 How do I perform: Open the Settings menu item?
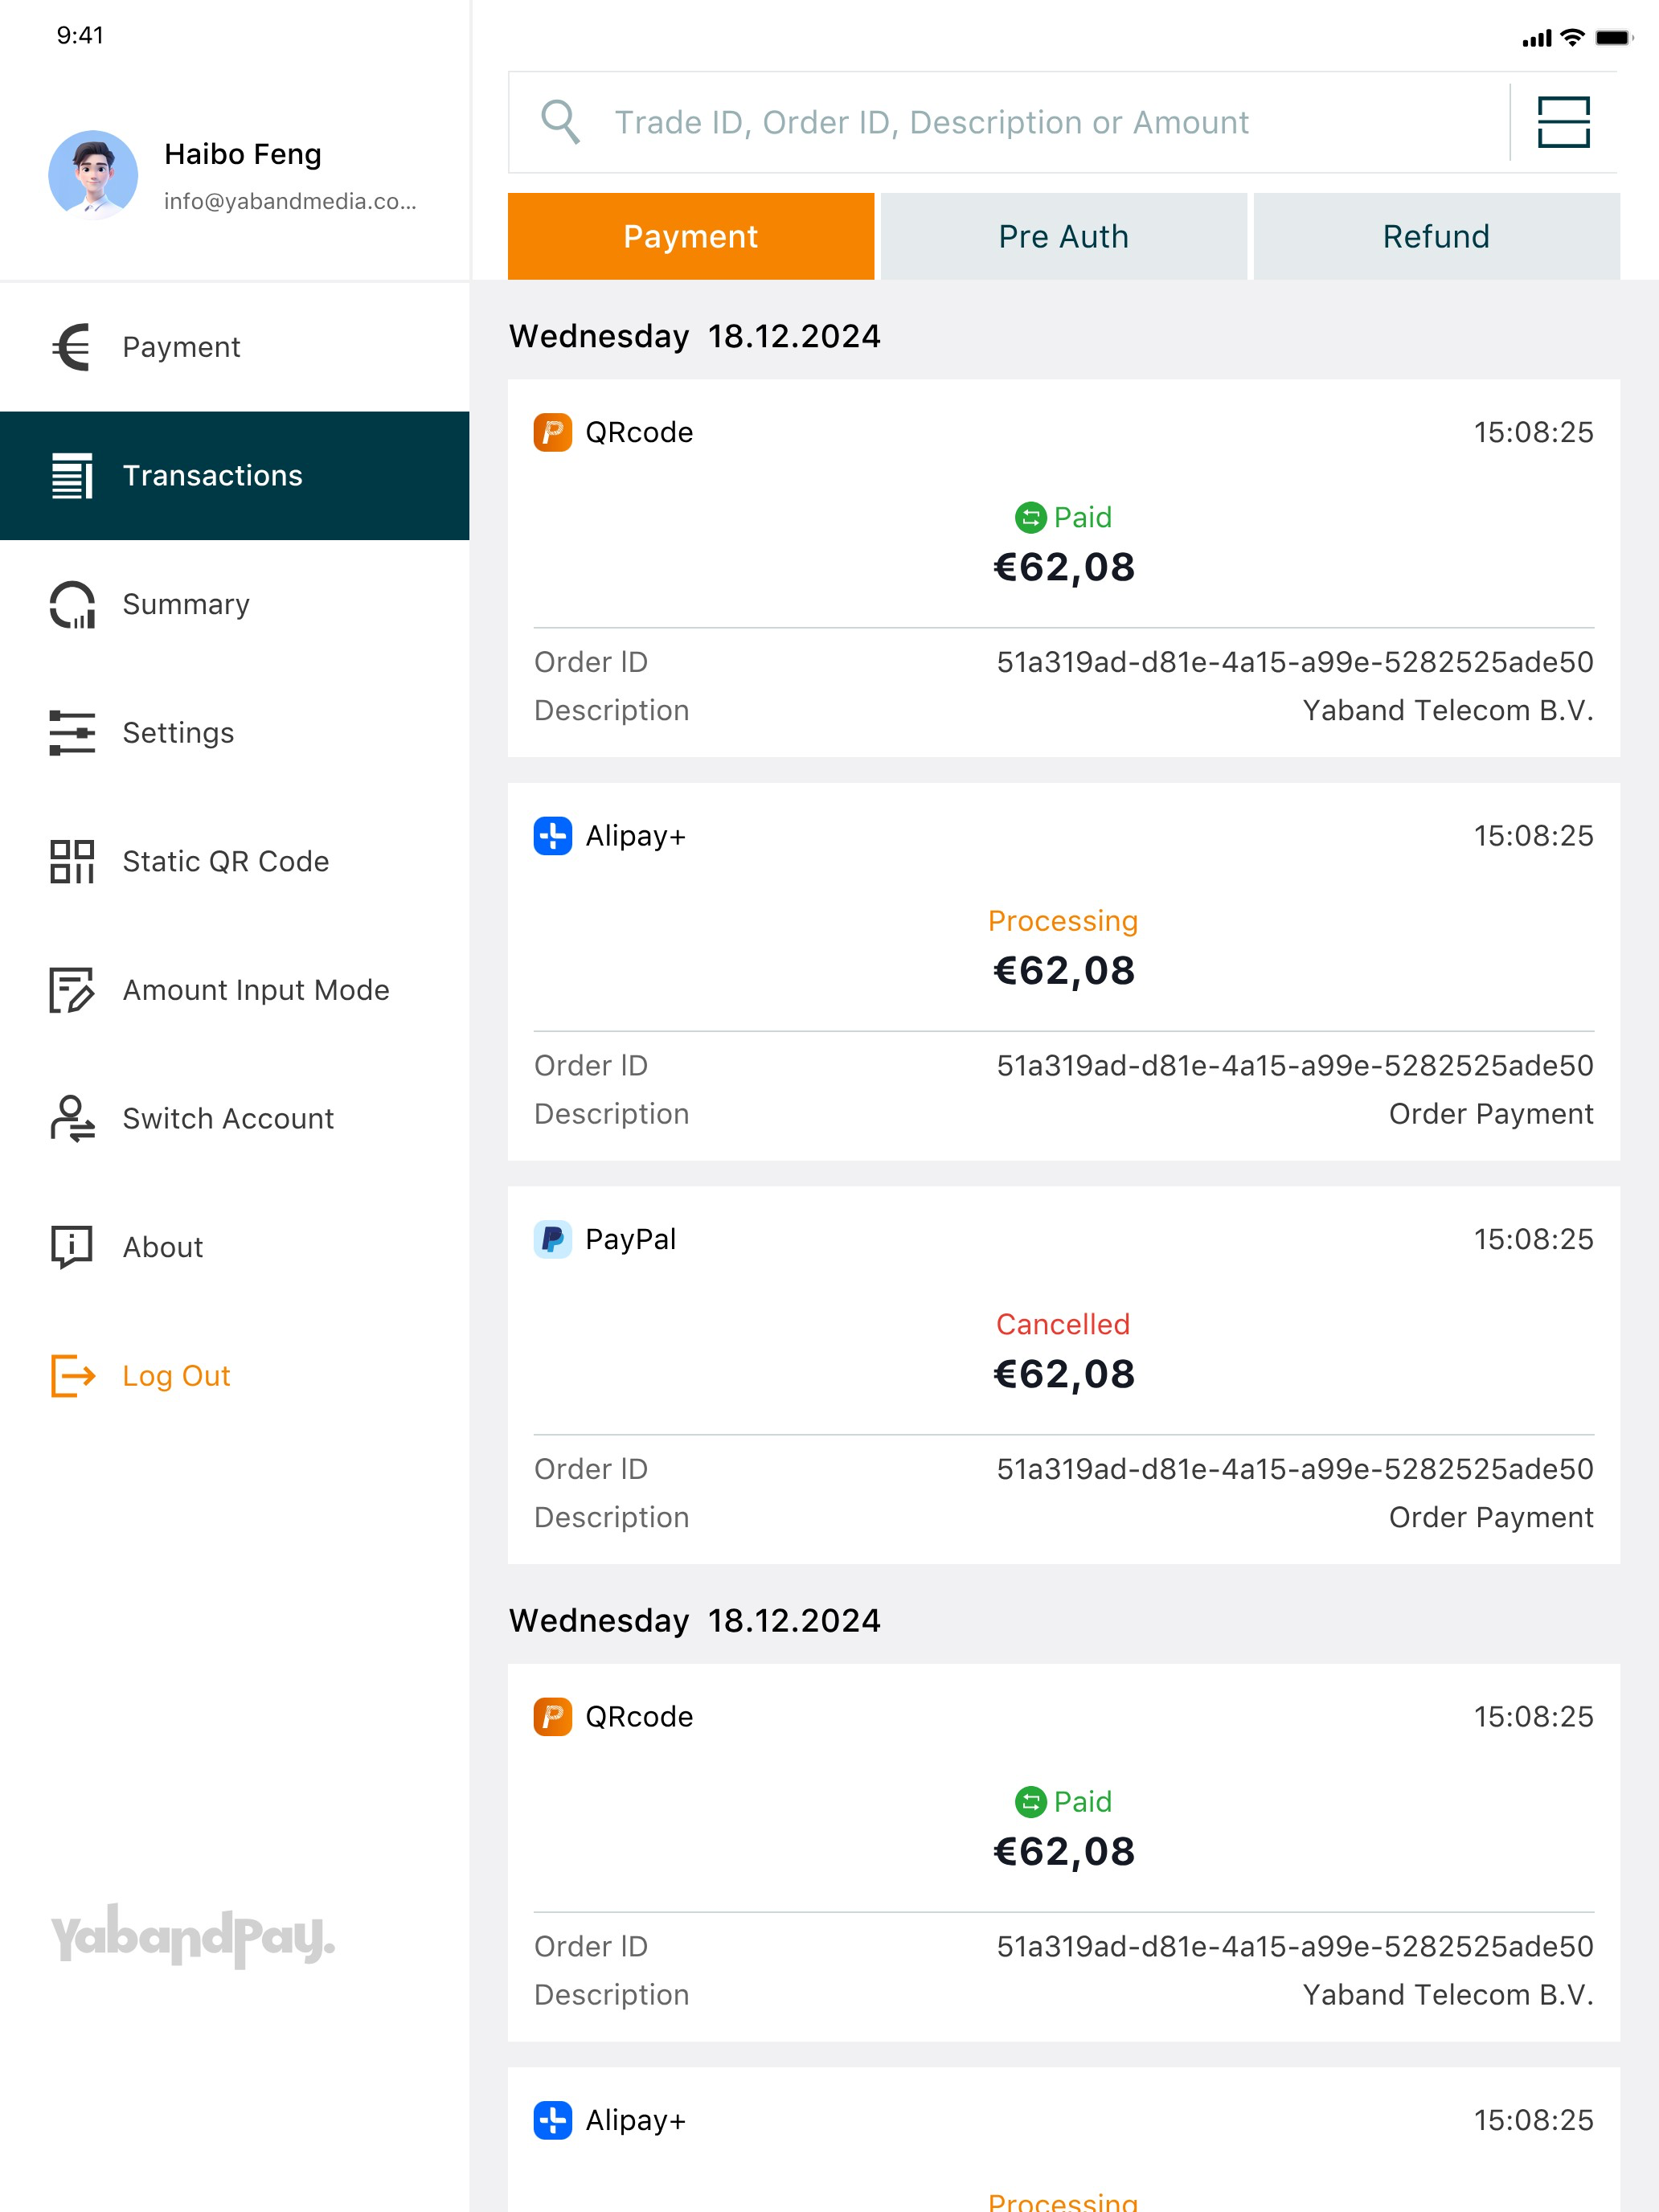(235, 733)
